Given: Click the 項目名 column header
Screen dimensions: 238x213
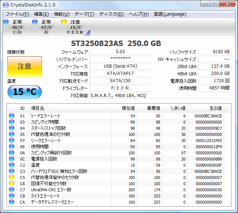Looking at the screenshot, I should click(70, 108).
